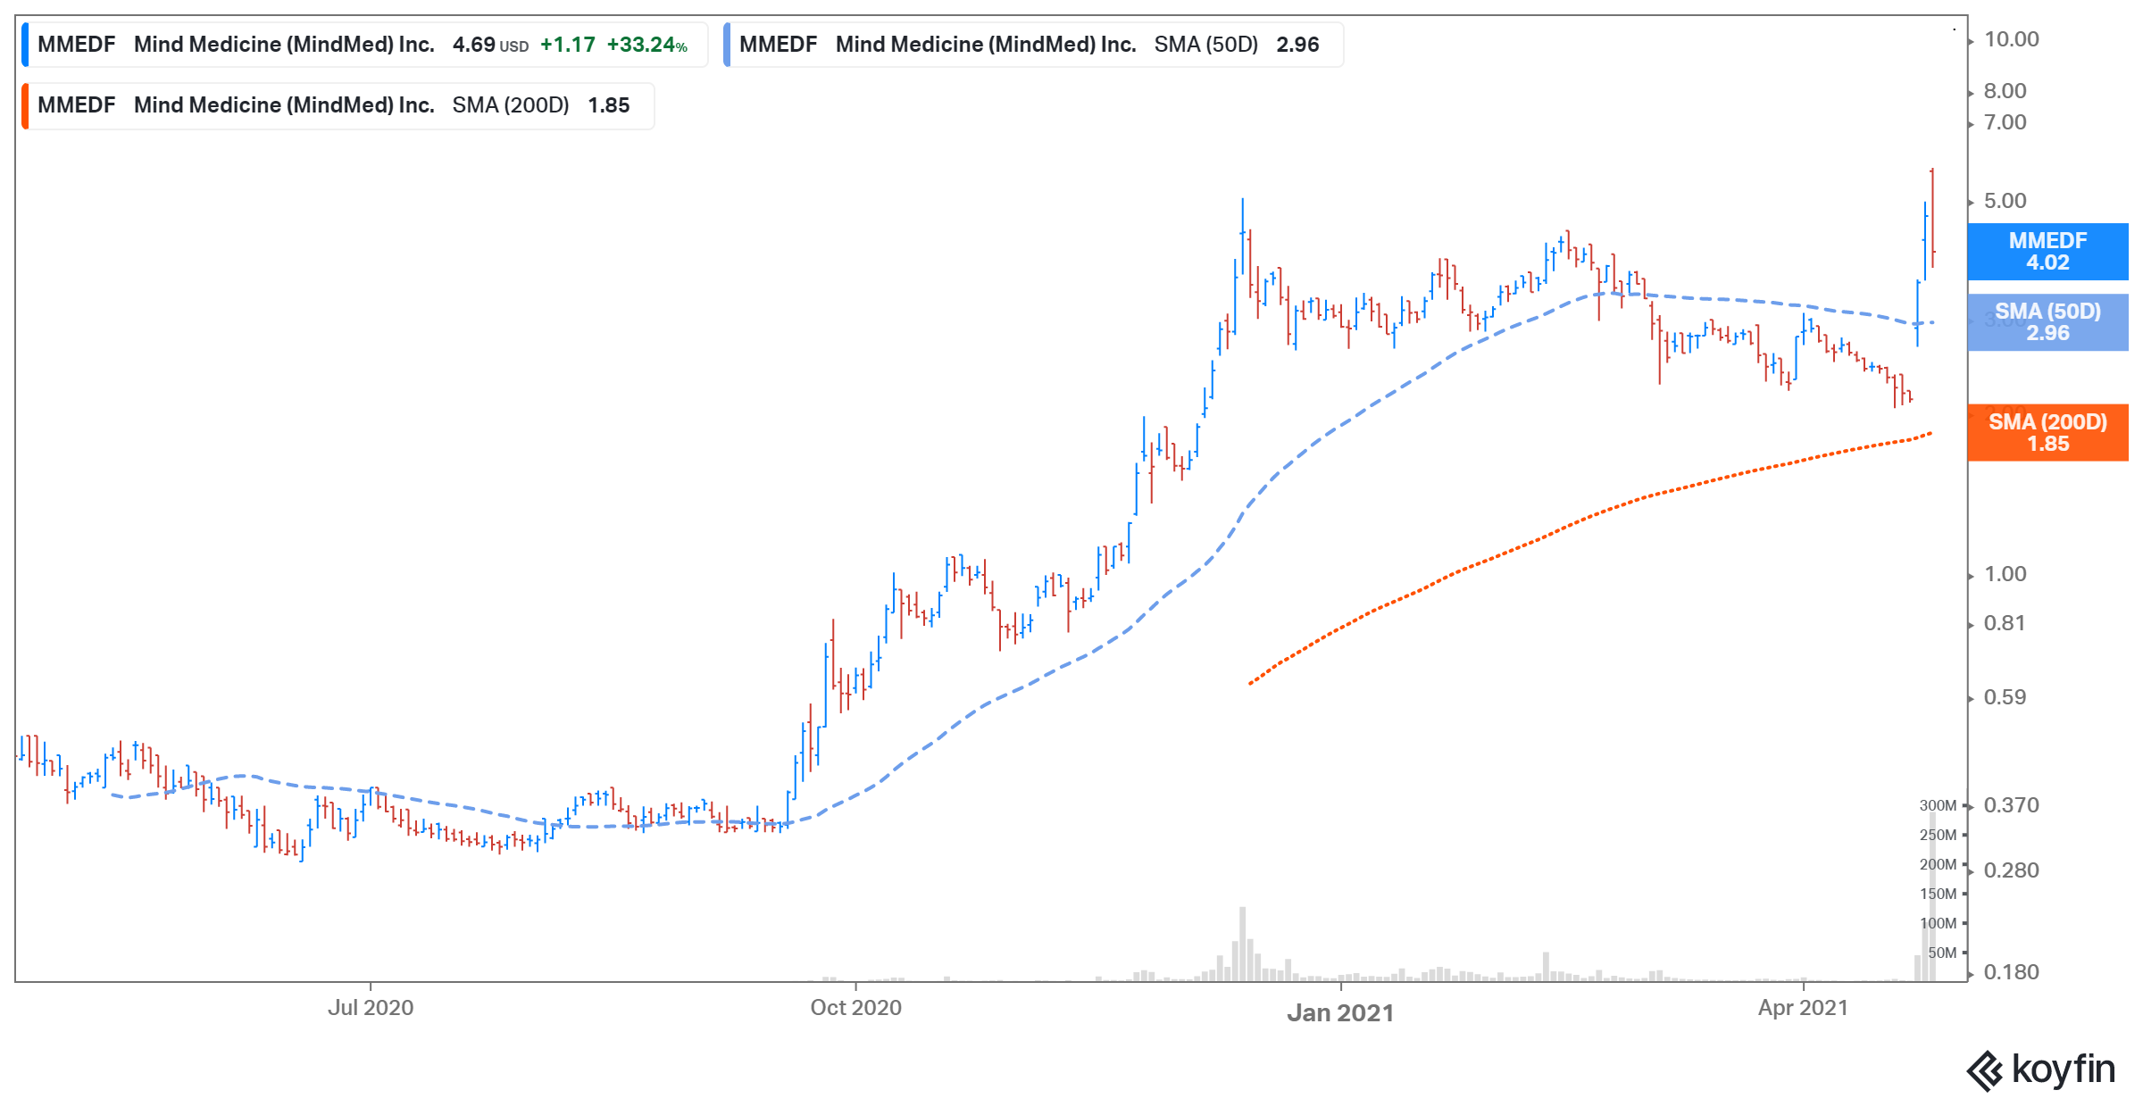Image resolution: width=2143 pixels, height=1107 pixels.
Task: Click the blue MMEDF 4.02 price tag
Action: coord(2047,251)
